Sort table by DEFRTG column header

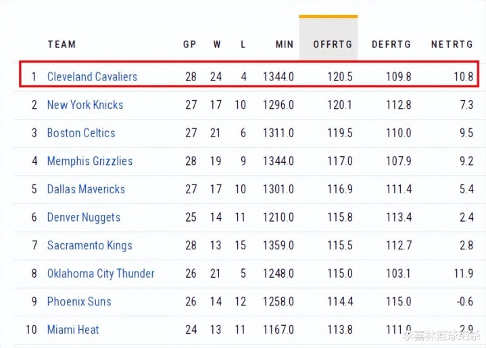[391, 45]
